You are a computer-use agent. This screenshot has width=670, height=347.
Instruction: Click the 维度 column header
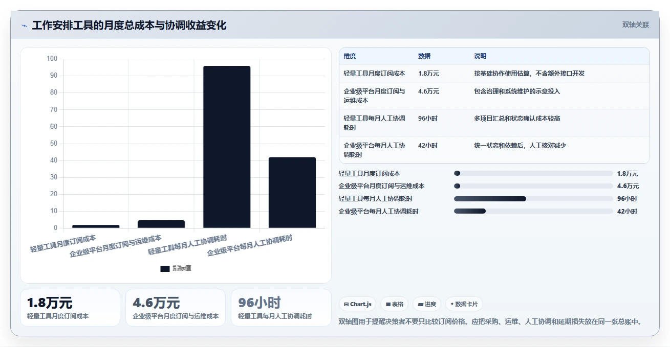pos(350,56)
